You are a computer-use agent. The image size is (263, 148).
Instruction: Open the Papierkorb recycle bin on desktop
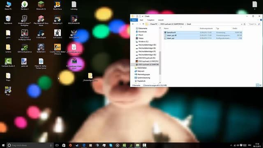click(x=8, y=20)
